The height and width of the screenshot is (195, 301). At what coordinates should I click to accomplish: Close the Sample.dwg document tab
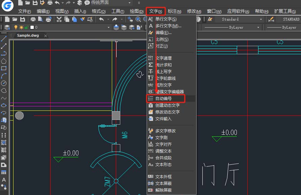click(x=46, y=35)
